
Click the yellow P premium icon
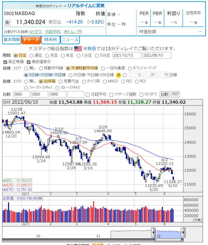point(119,75)
